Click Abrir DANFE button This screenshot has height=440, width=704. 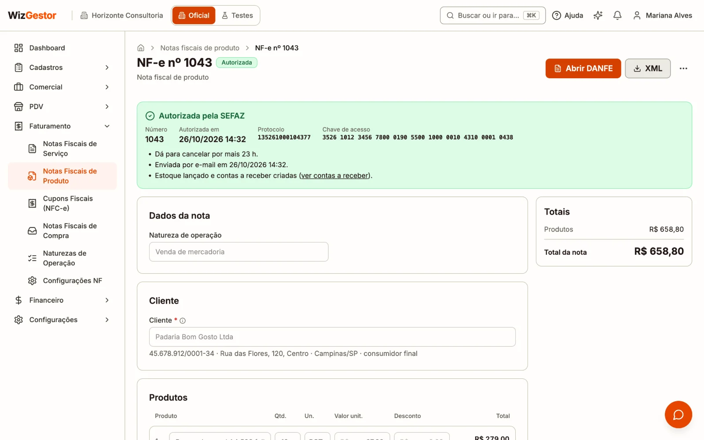click(583, 68)
